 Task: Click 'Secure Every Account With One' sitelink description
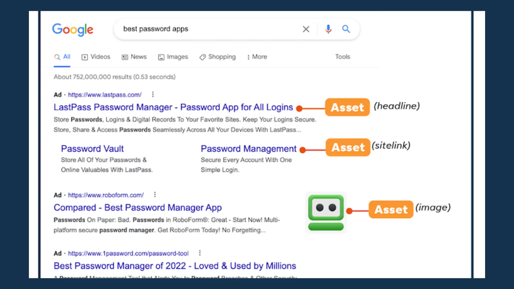pos(246,165)
